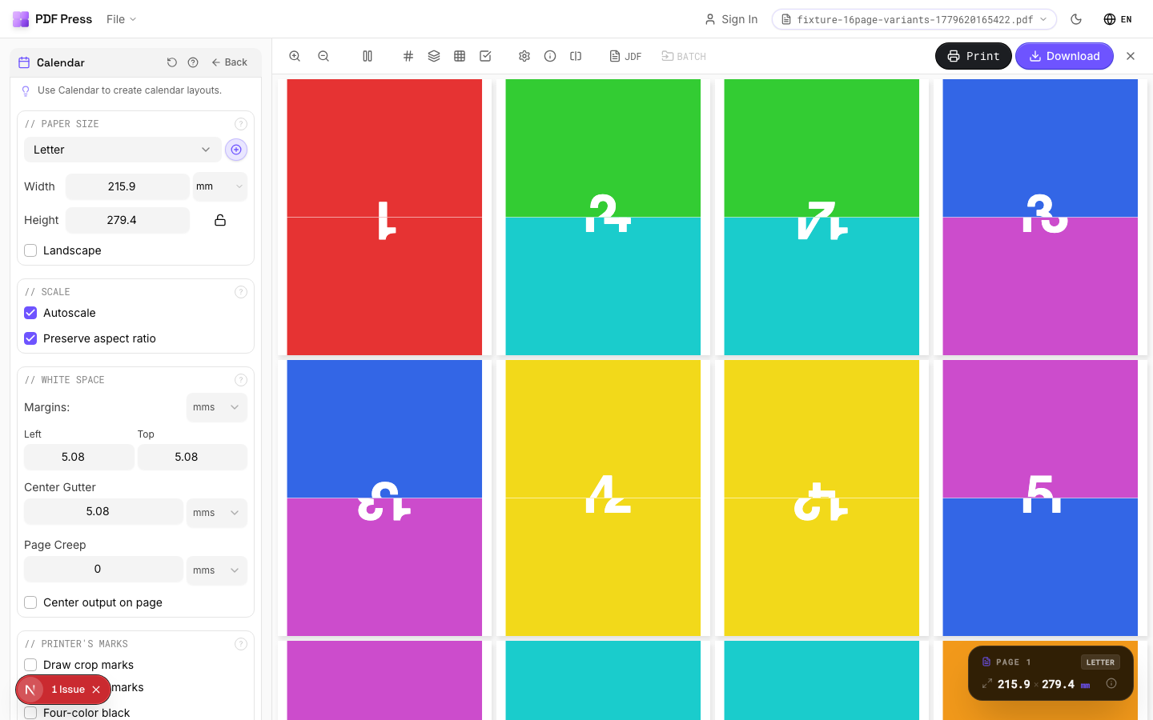Screen dimensions: 1153x720
Task: Reset the Calendar settings
Action: (172, 62)
